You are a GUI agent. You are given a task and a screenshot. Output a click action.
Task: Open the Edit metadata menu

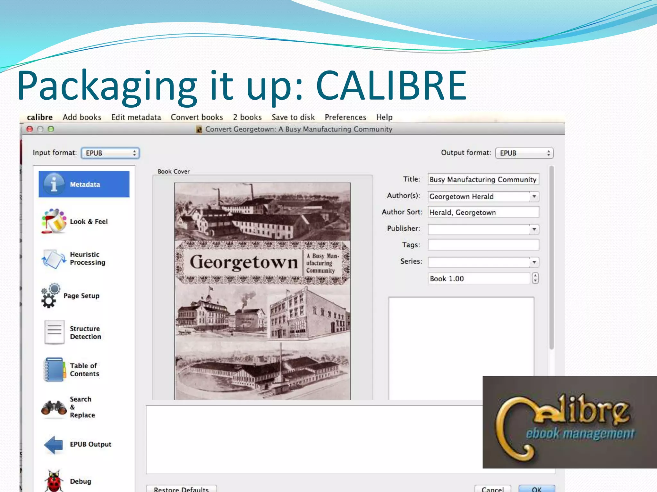[x=136, y=117]
